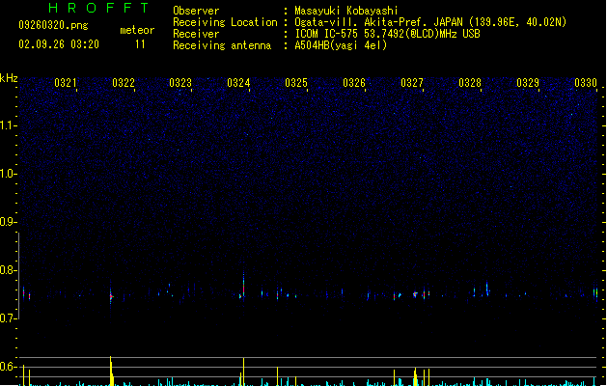
Task: Click the 0.8 kHz axis label
Action: (8, 270)
